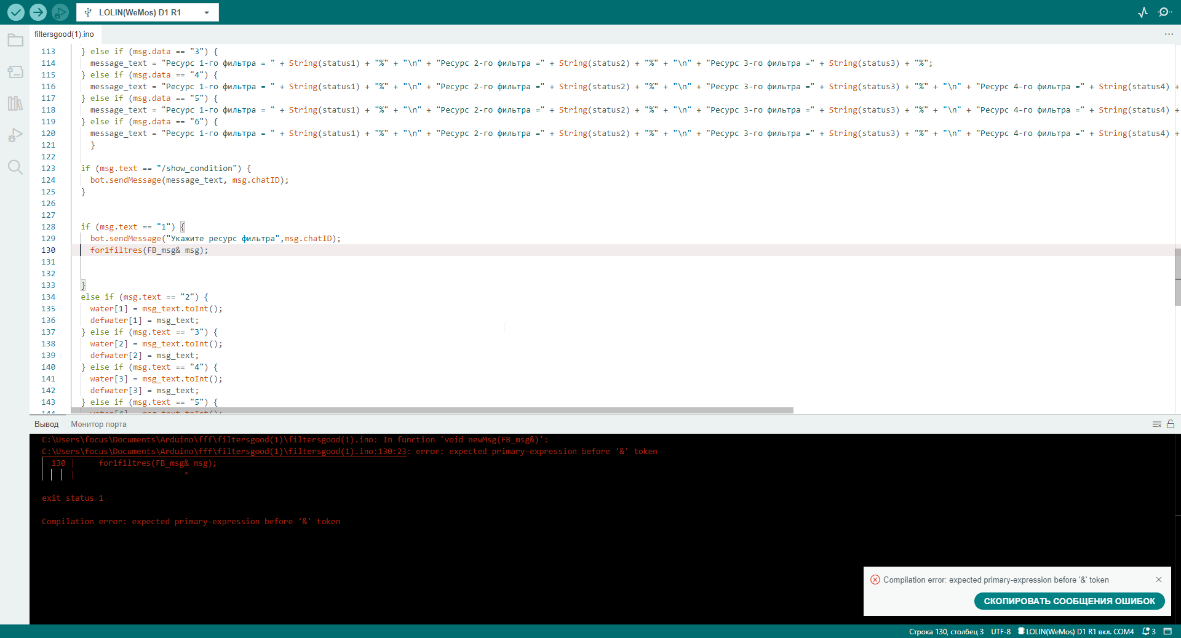Click the Строка 130, столбец 3 status
The width and height of the screenshot is (1181, 638).
(946, 632)
